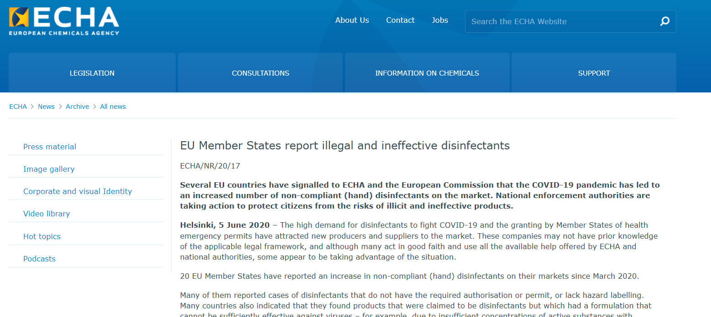Click the reference ECHA/NR/20/17
The width and height of the screenshot is (711, 317).
210,166
